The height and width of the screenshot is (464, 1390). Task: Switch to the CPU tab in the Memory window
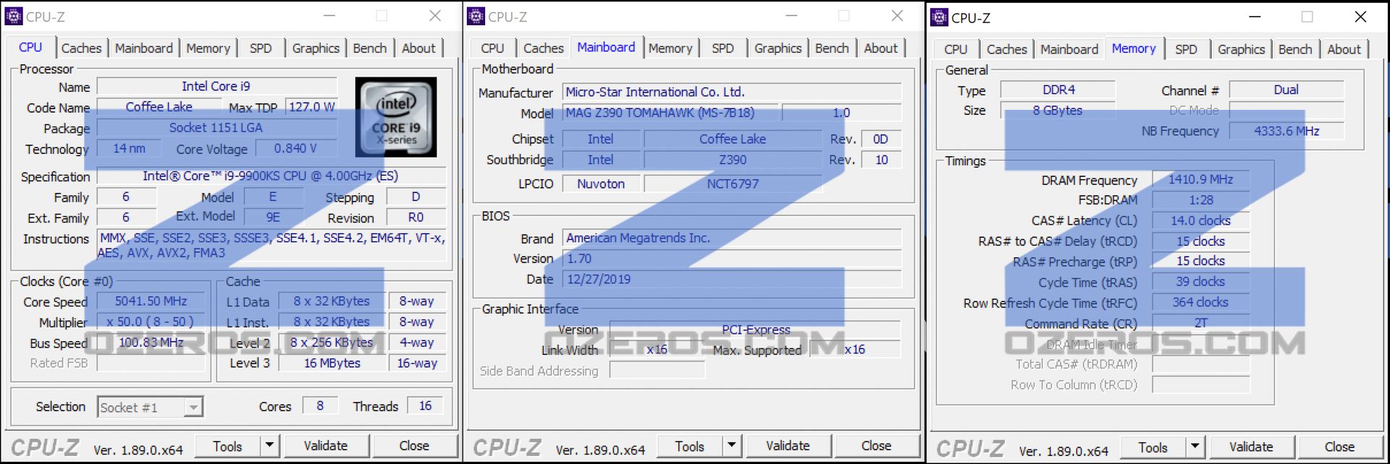point(956,49)
